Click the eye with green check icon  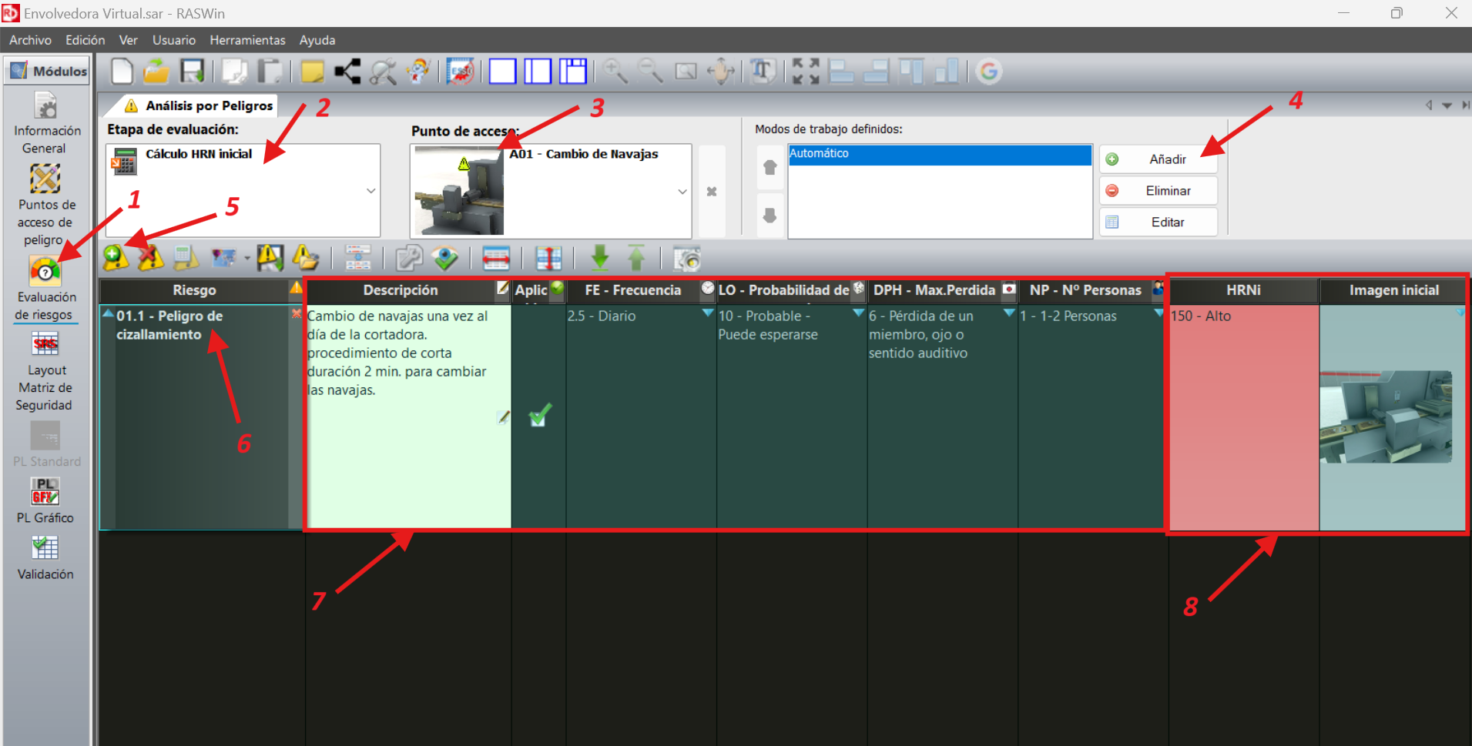pos(445,258)
